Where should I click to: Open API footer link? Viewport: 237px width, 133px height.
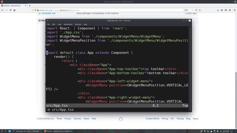(172, 119)
